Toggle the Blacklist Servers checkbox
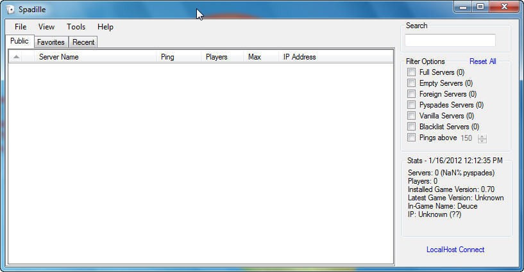The height and width of the screenshot is (272, 524). click(411, 127)
